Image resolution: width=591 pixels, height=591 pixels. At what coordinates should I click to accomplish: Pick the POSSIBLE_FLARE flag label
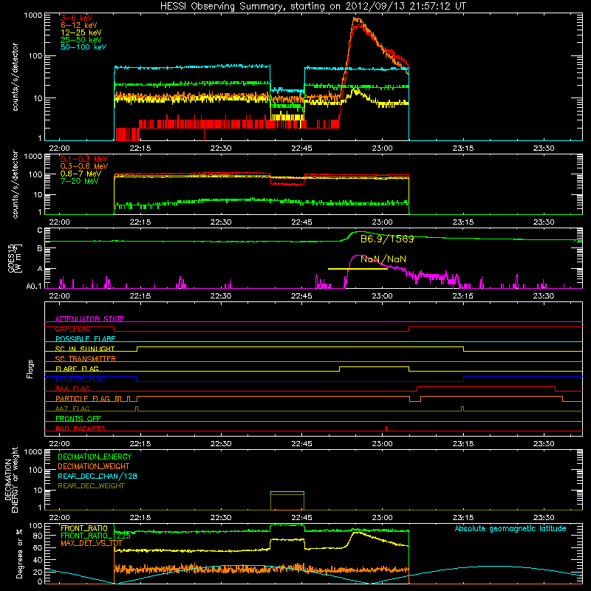85,339
